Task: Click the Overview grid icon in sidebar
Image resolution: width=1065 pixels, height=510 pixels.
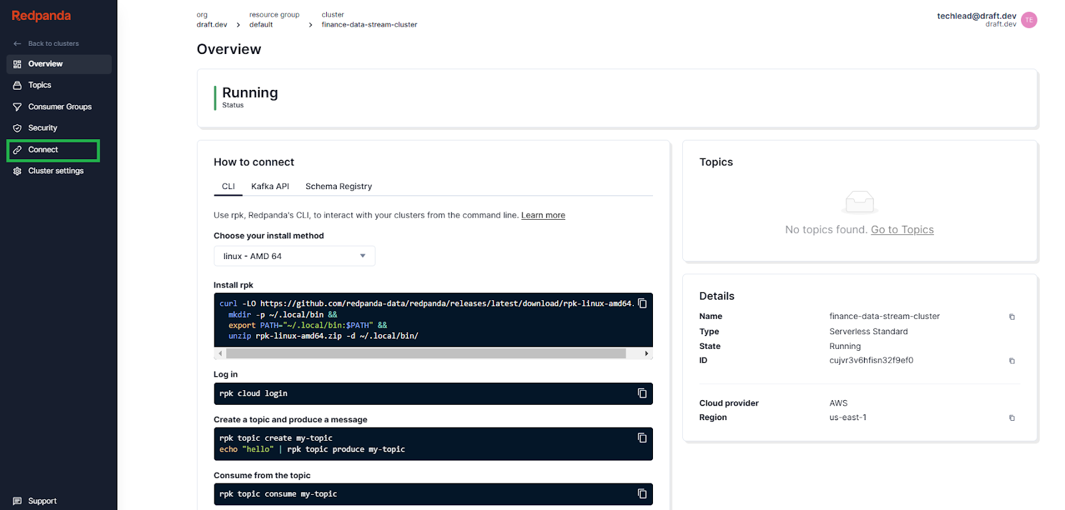Action: tap(17, 64)
